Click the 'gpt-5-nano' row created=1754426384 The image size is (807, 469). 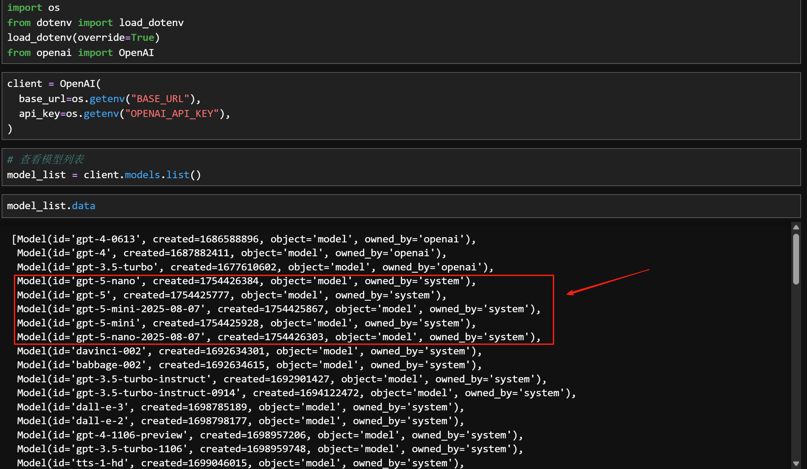click(247, 281)
